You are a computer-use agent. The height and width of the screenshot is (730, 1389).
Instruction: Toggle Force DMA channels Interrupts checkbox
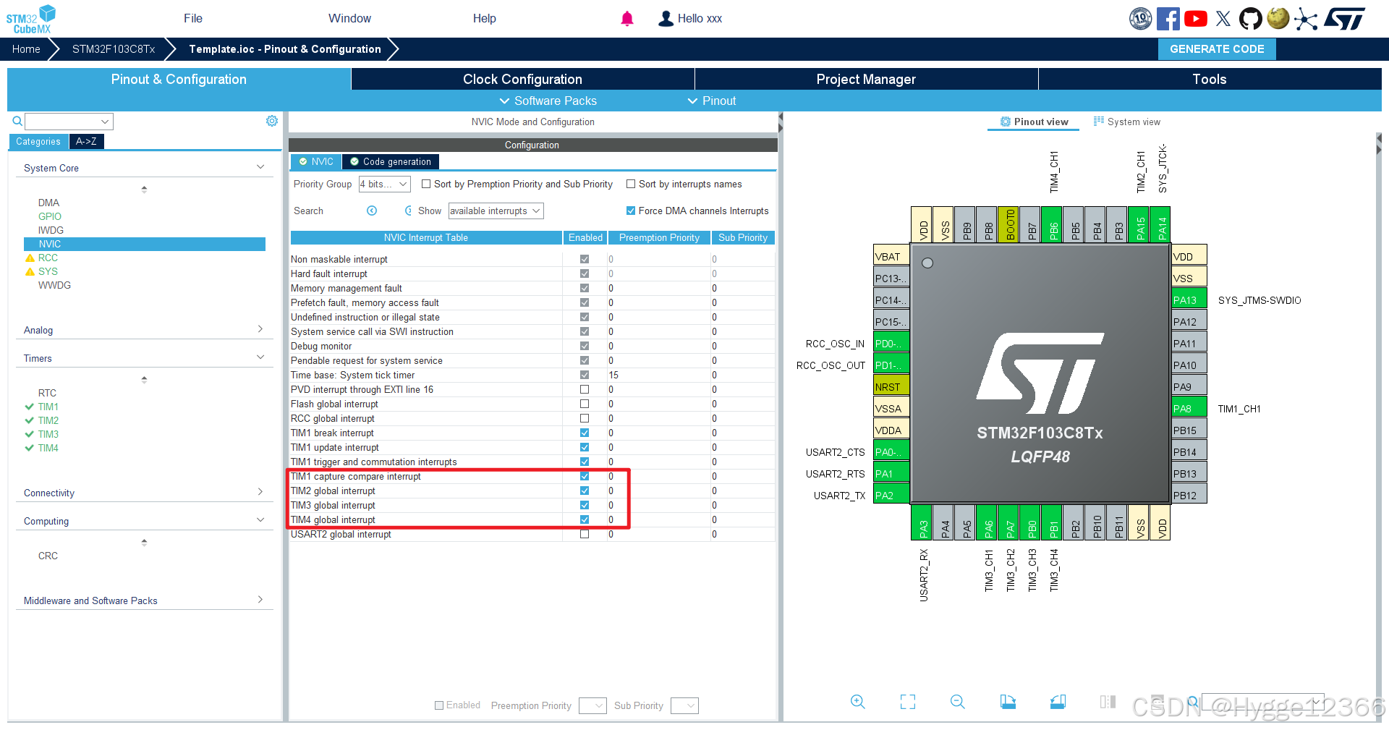click(x=631, y=211)
